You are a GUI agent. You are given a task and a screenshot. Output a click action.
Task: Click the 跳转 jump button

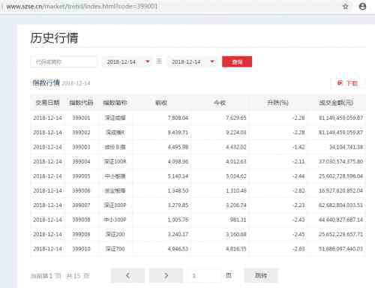pyautogui.click(x=261, y=275)
